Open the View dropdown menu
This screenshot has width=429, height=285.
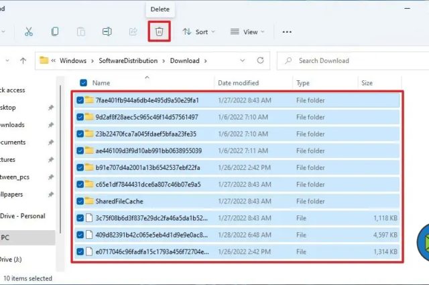[x=247, y=31]
